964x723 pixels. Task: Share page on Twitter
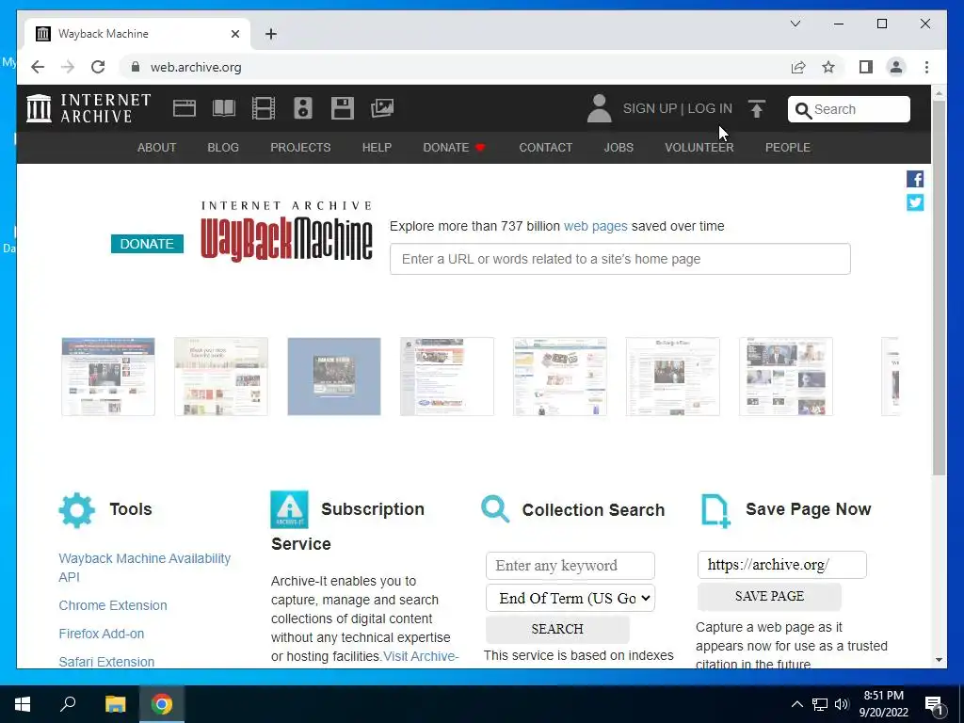[x=915, y=202]
